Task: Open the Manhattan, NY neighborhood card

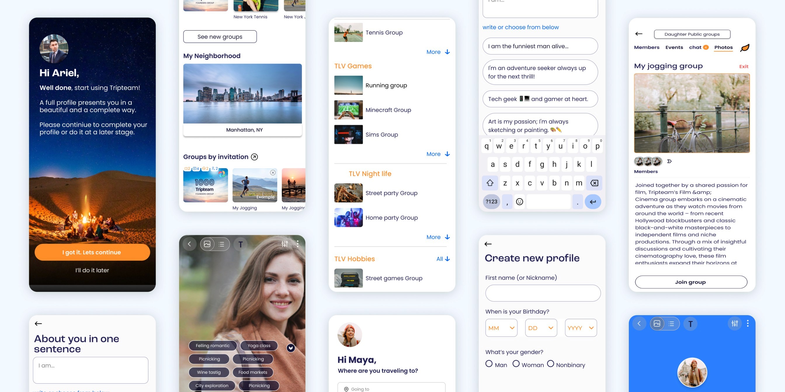Action: (242, 99)
